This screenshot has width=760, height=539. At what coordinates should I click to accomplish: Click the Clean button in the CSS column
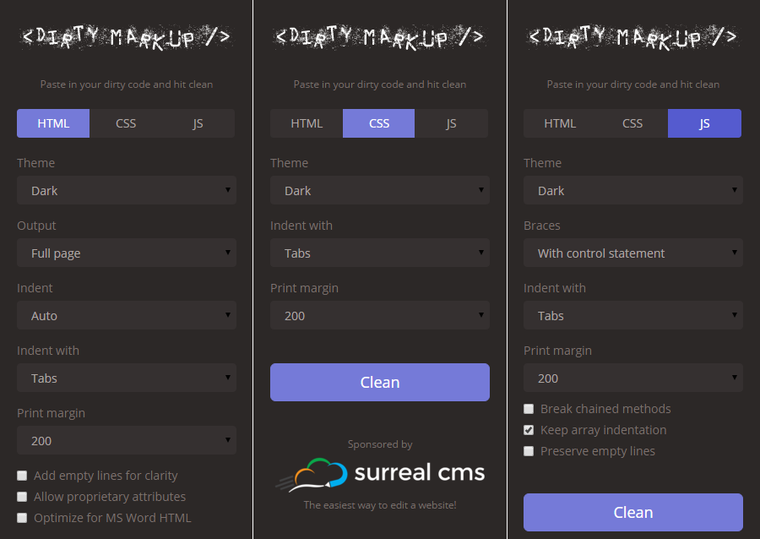380,382
